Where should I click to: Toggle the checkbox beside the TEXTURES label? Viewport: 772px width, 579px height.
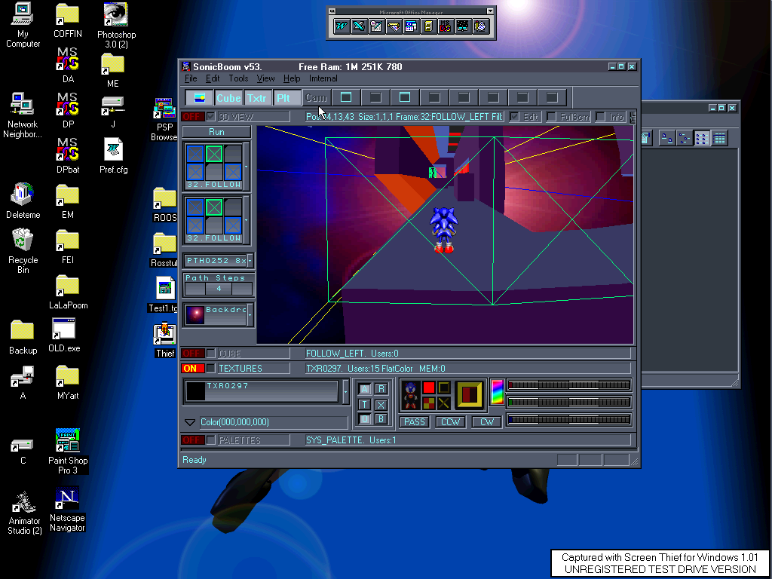211,368
